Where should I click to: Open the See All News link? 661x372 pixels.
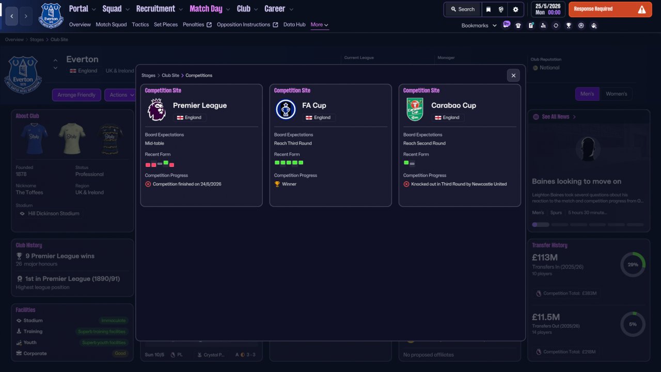coord(556,117)
